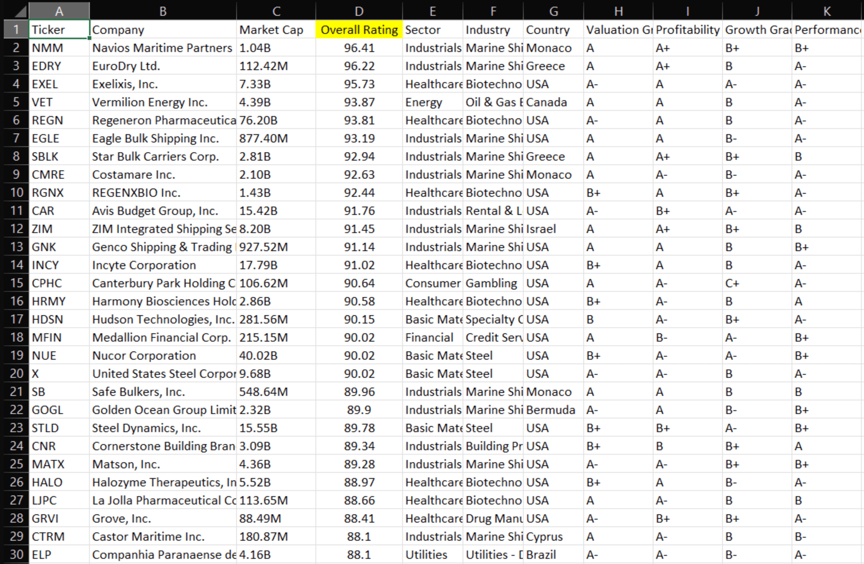Select row 15 header

click(x=16, y=283)
